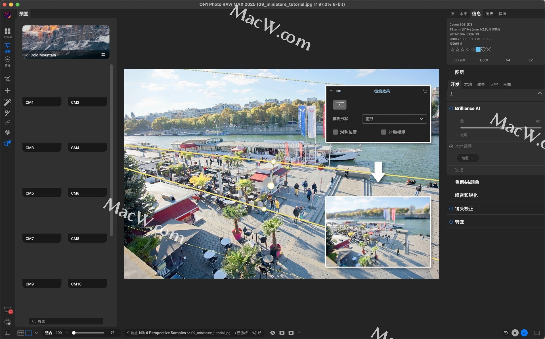Select the magic wand retouch tool
This screenshot has height=339, width=545.
click(x=7, y=102)
